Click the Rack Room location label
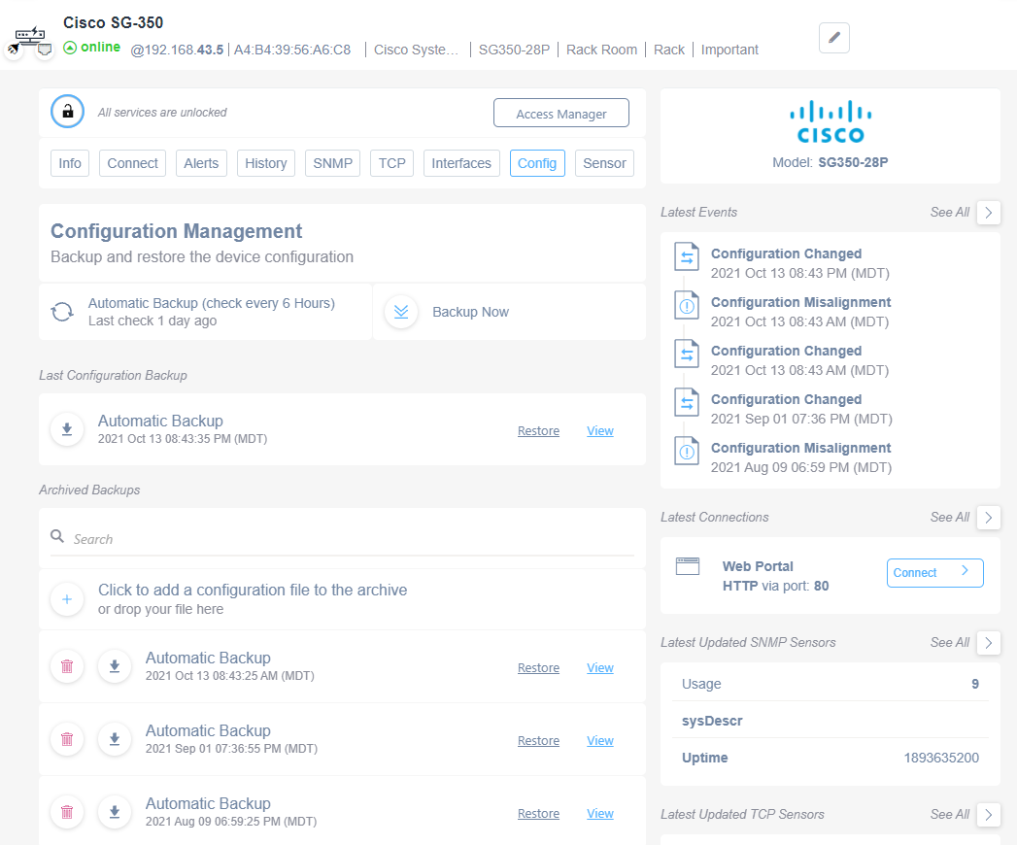The height and width of the screenshot is (845, 1017). (x=601, y=50)
